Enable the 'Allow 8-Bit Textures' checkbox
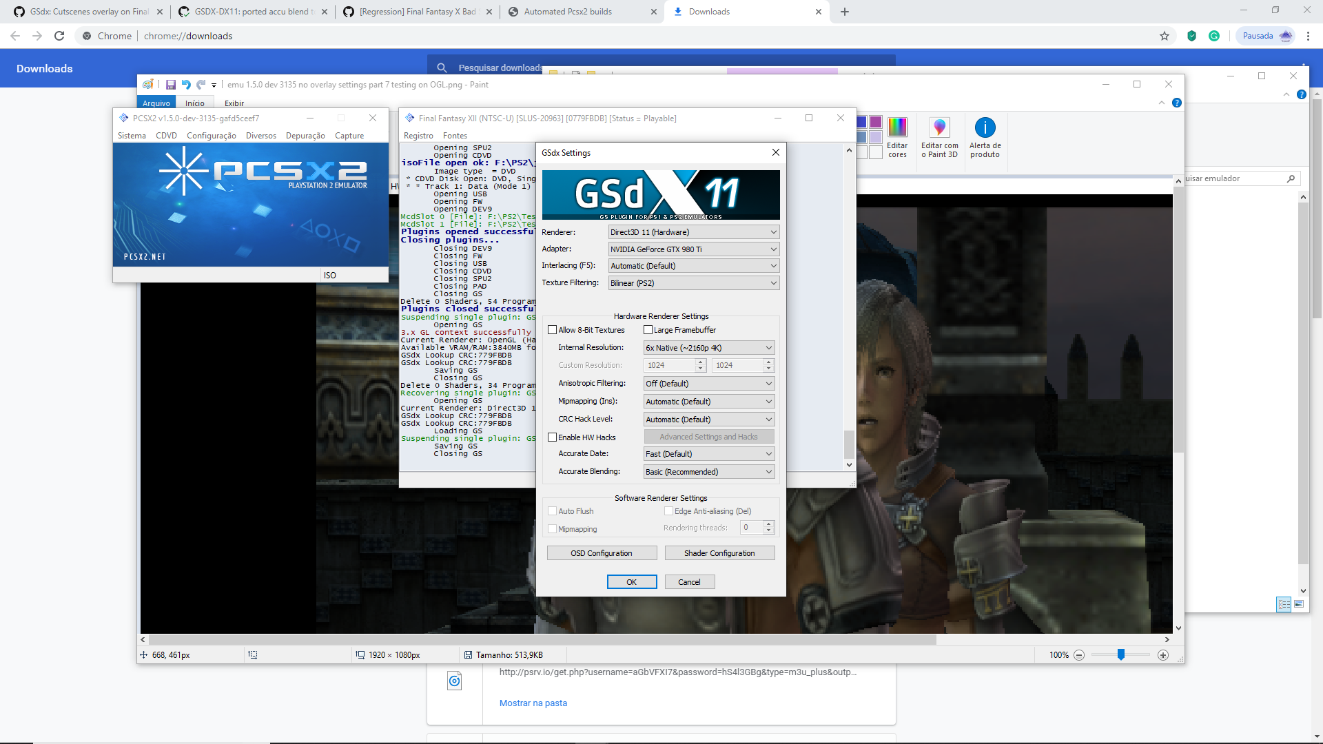 (552, 330)
